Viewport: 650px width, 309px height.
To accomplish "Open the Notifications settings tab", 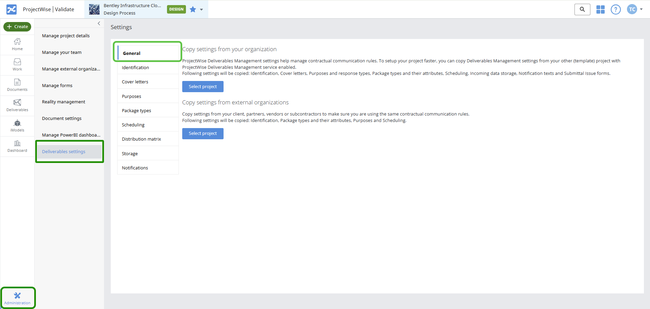I will tap(134, 167).
